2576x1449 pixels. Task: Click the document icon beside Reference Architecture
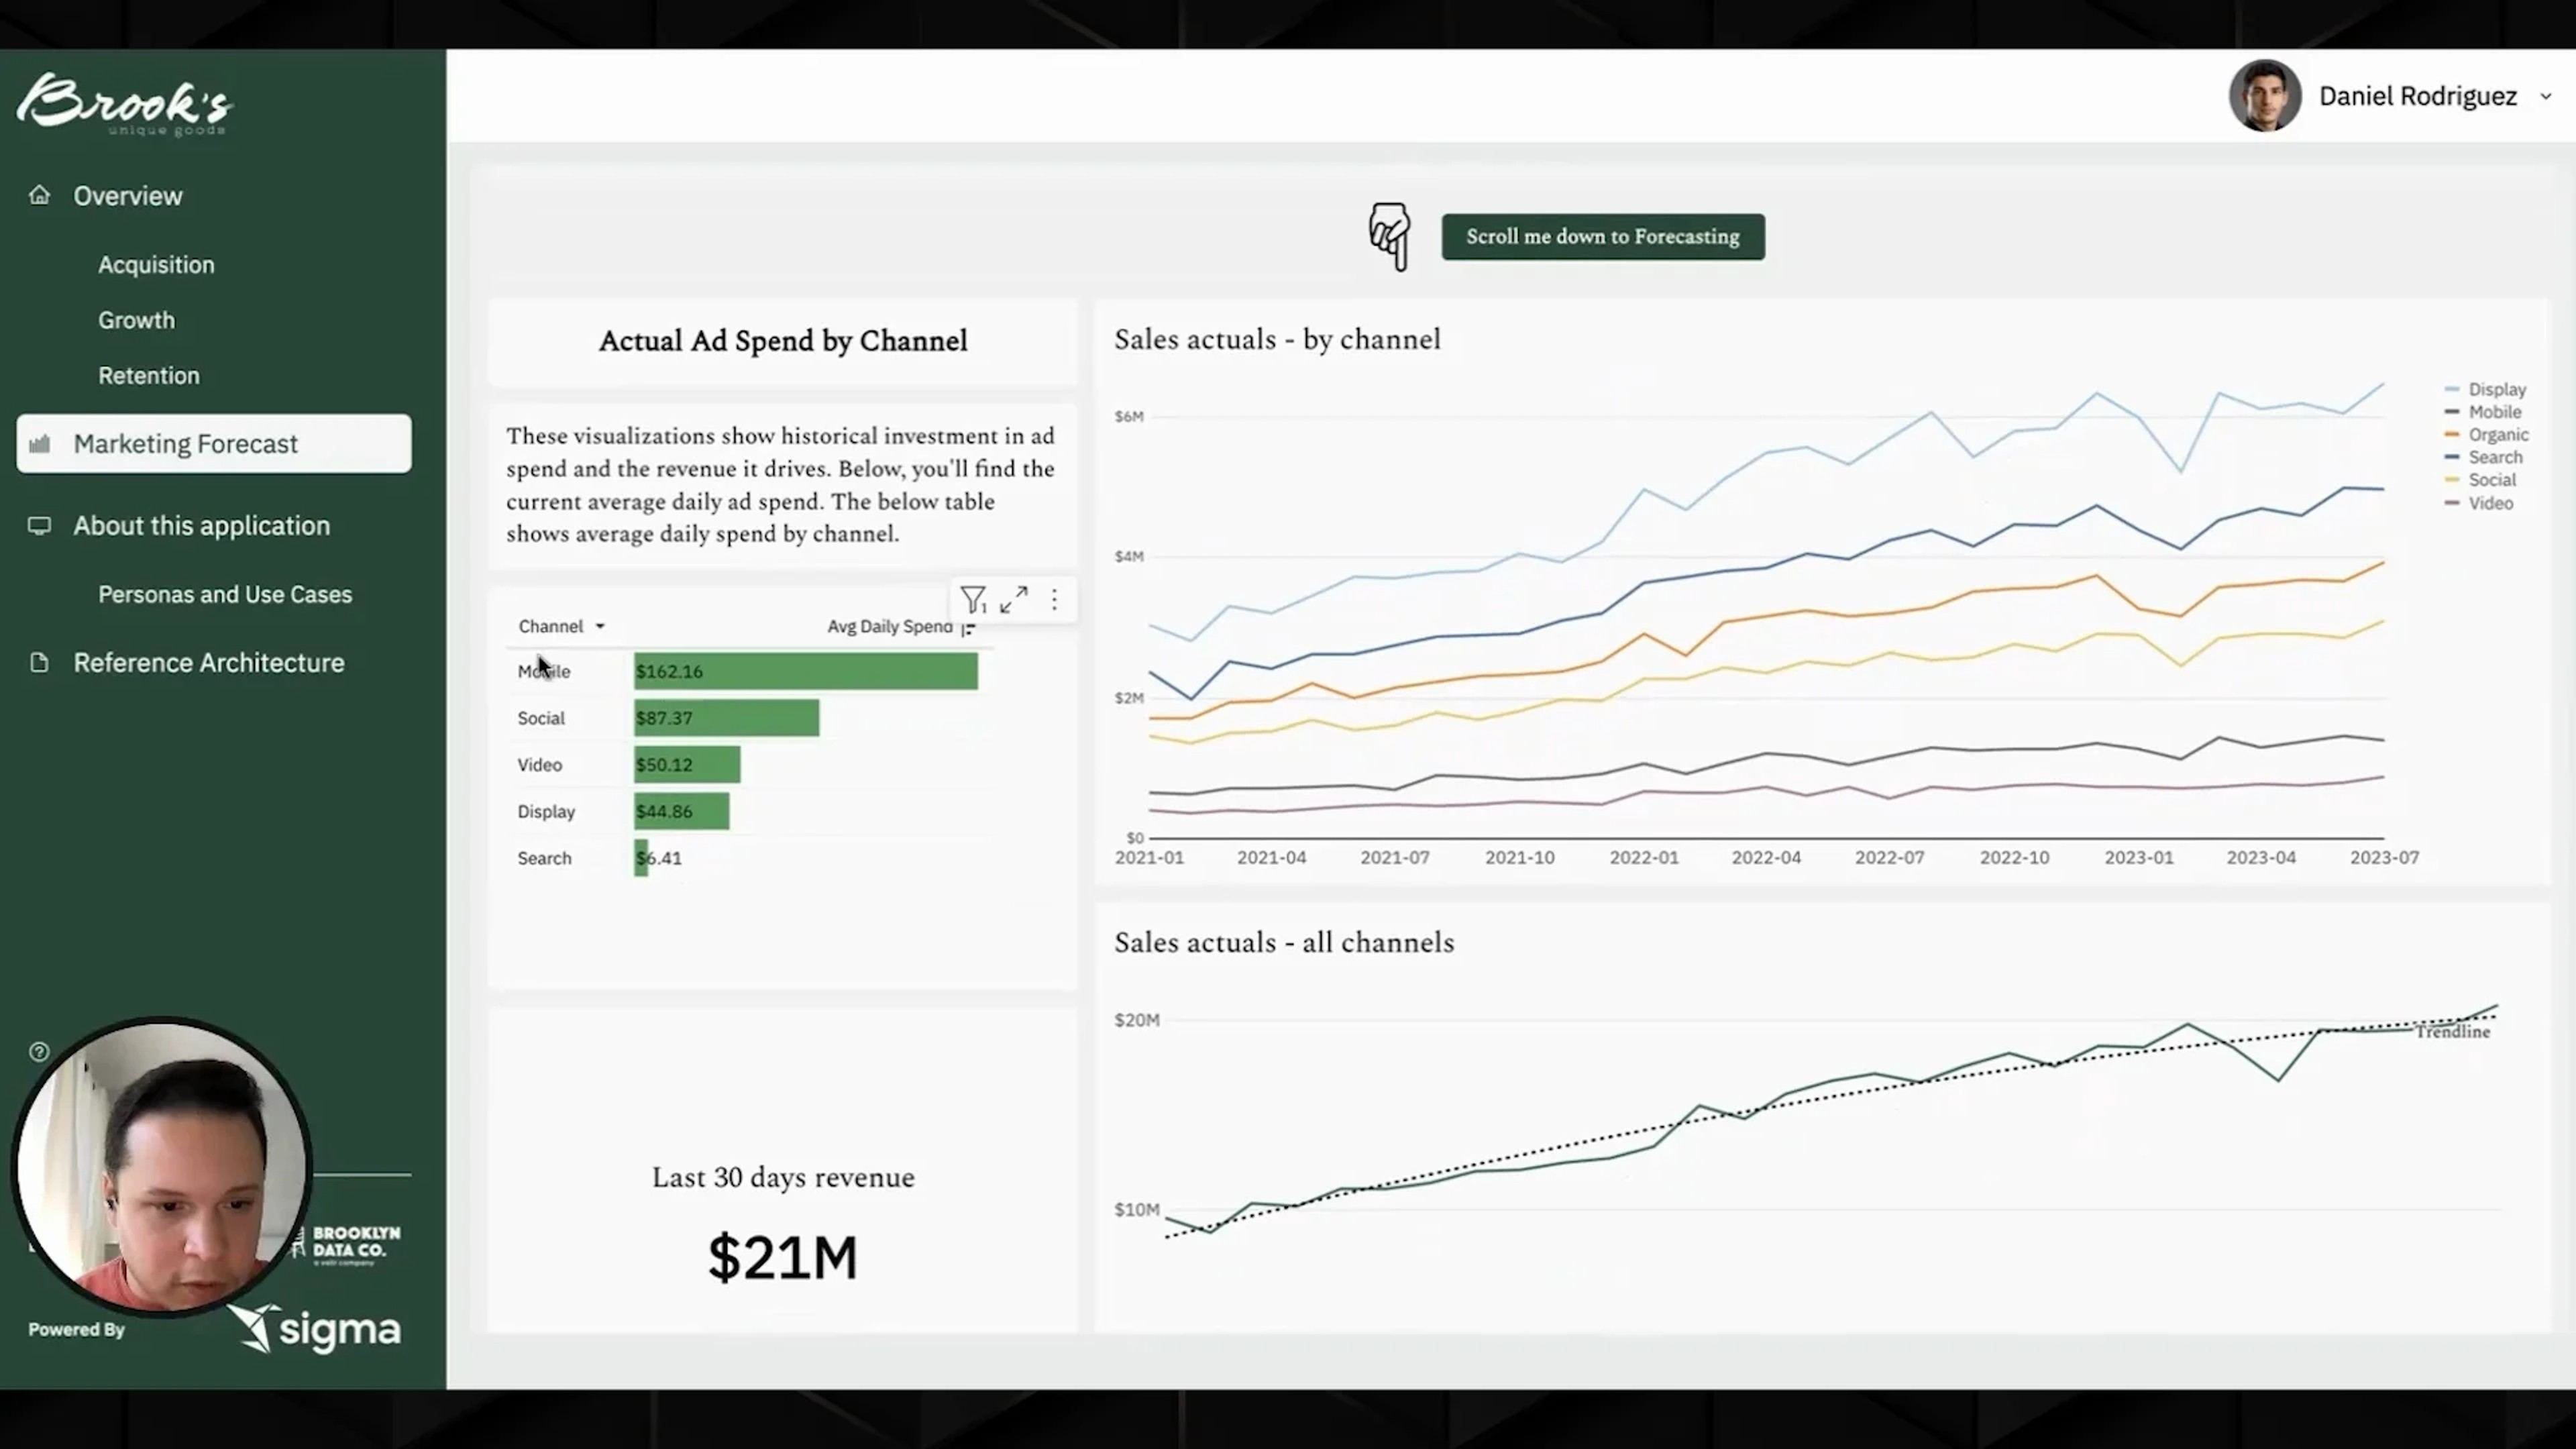pyautogui.click(x=39, y=663)
